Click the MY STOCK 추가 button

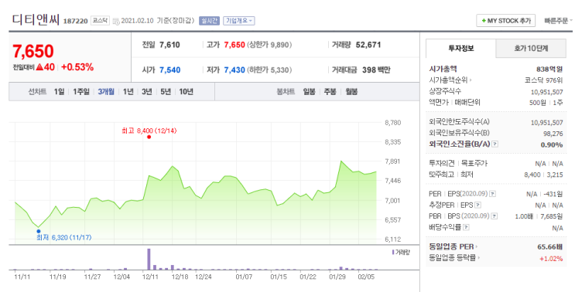505,21
